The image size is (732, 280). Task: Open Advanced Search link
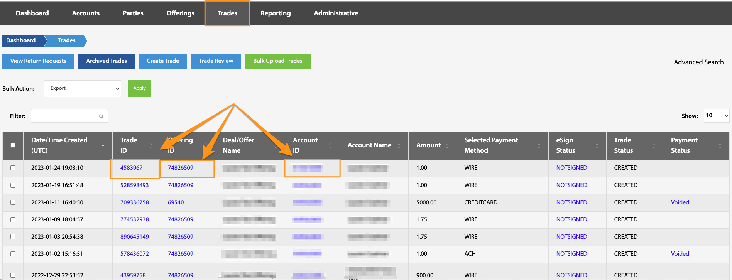[699, 62]
